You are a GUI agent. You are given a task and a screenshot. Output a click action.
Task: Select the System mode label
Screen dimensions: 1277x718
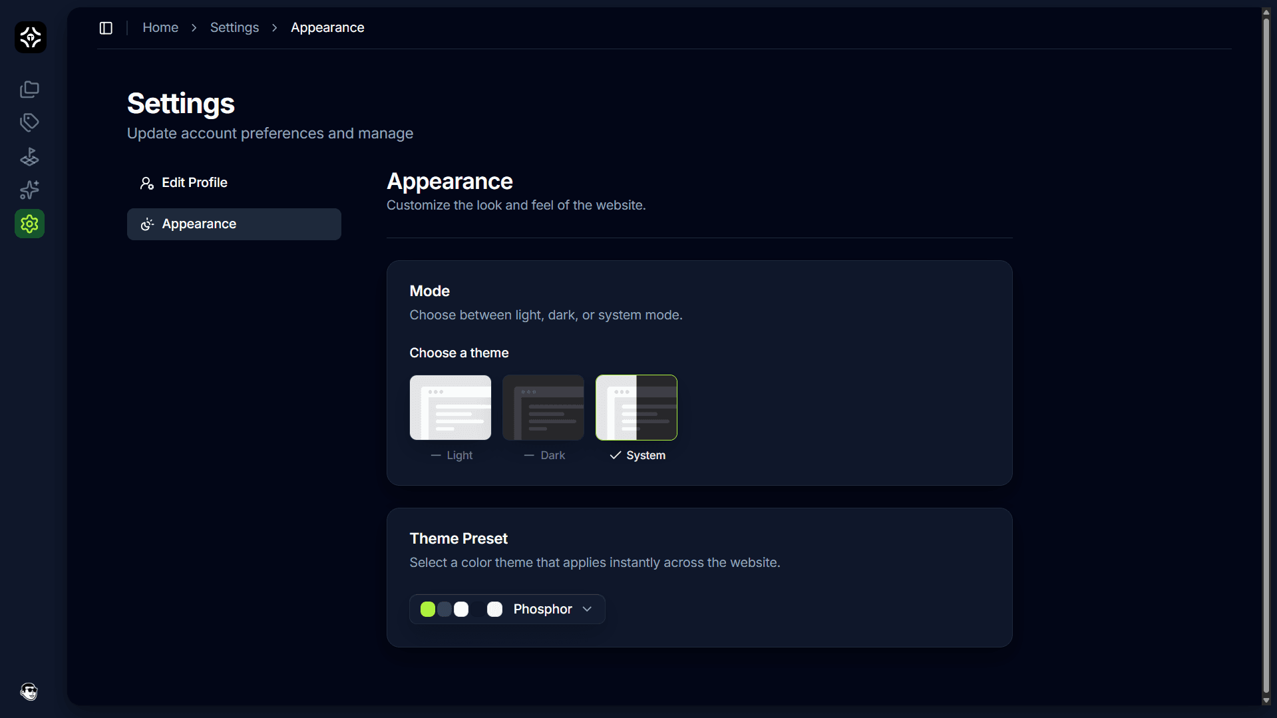coord(645,456)
